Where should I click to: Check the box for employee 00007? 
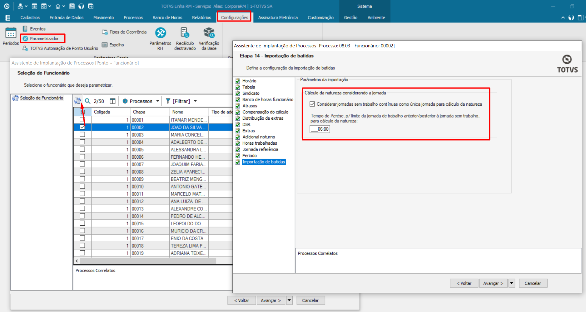click(82, 164)
